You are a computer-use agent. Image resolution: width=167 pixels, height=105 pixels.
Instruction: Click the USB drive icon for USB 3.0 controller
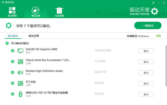(x=20, y=94)
